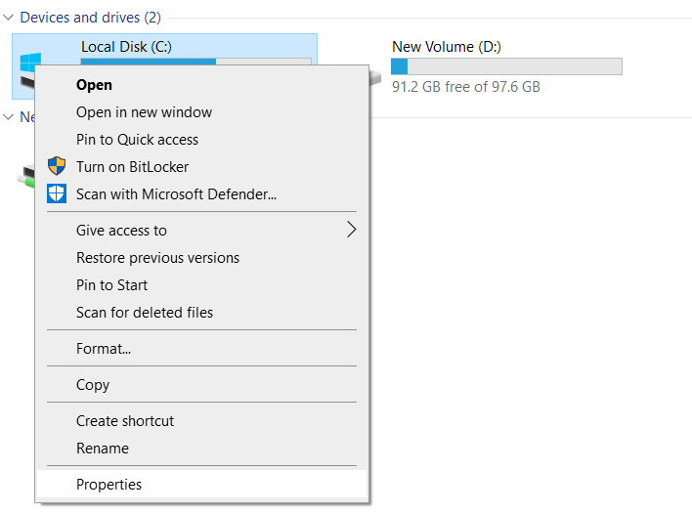Choose Pin to Quick access
Viewport: 692px width, 513px height.
tap(201, 140)
